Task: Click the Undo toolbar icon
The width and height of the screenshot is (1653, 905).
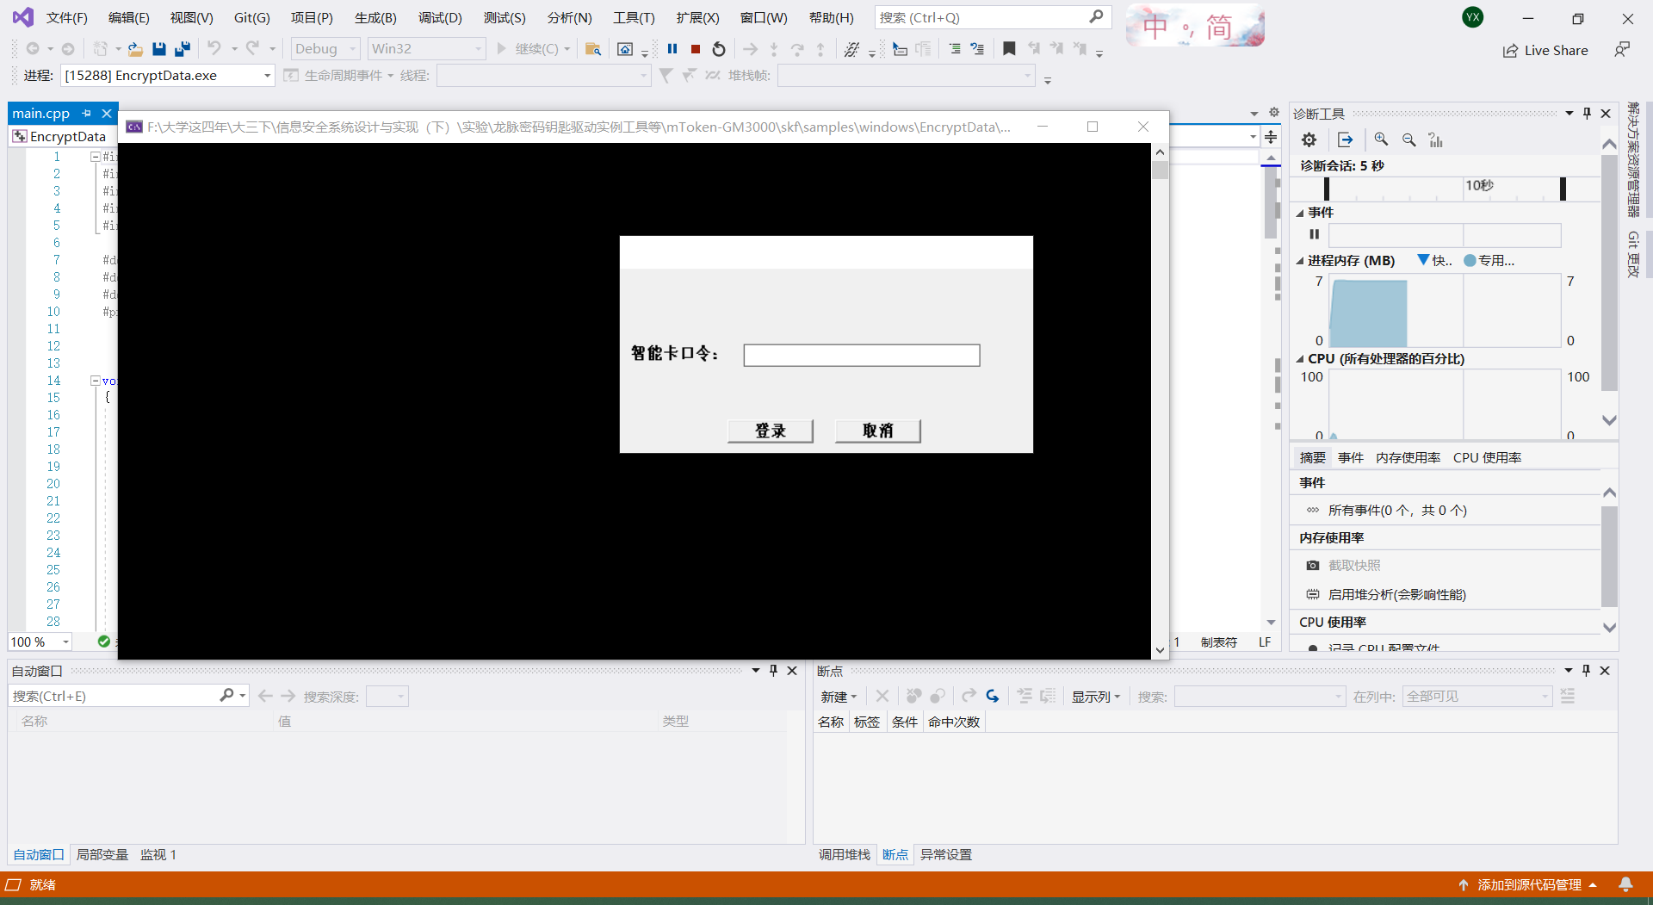Action: (214, 49)
